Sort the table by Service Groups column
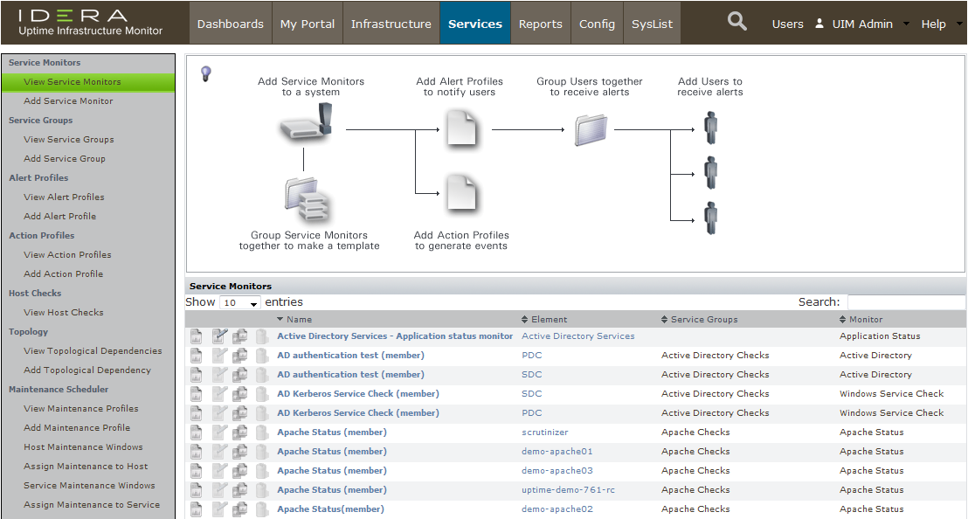 (x=699, y=319)
